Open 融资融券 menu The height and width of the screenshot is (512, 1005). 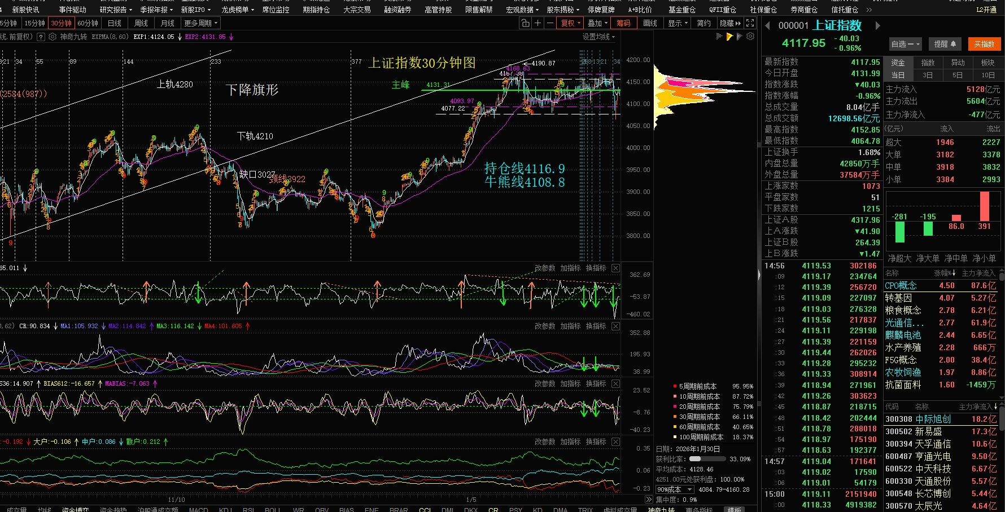pos(397,10)
